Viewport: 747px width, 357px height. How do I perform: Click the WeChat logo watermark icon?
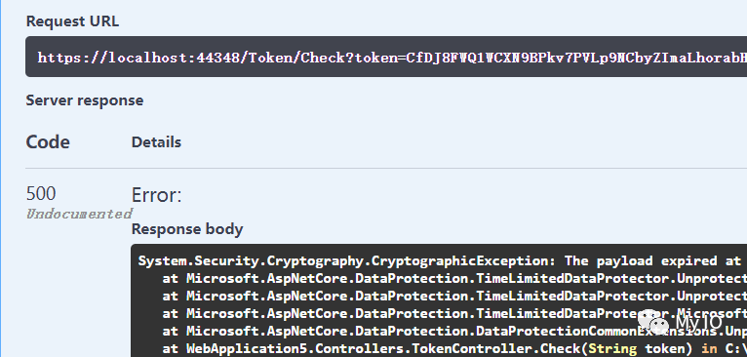(x=653, y=321)
